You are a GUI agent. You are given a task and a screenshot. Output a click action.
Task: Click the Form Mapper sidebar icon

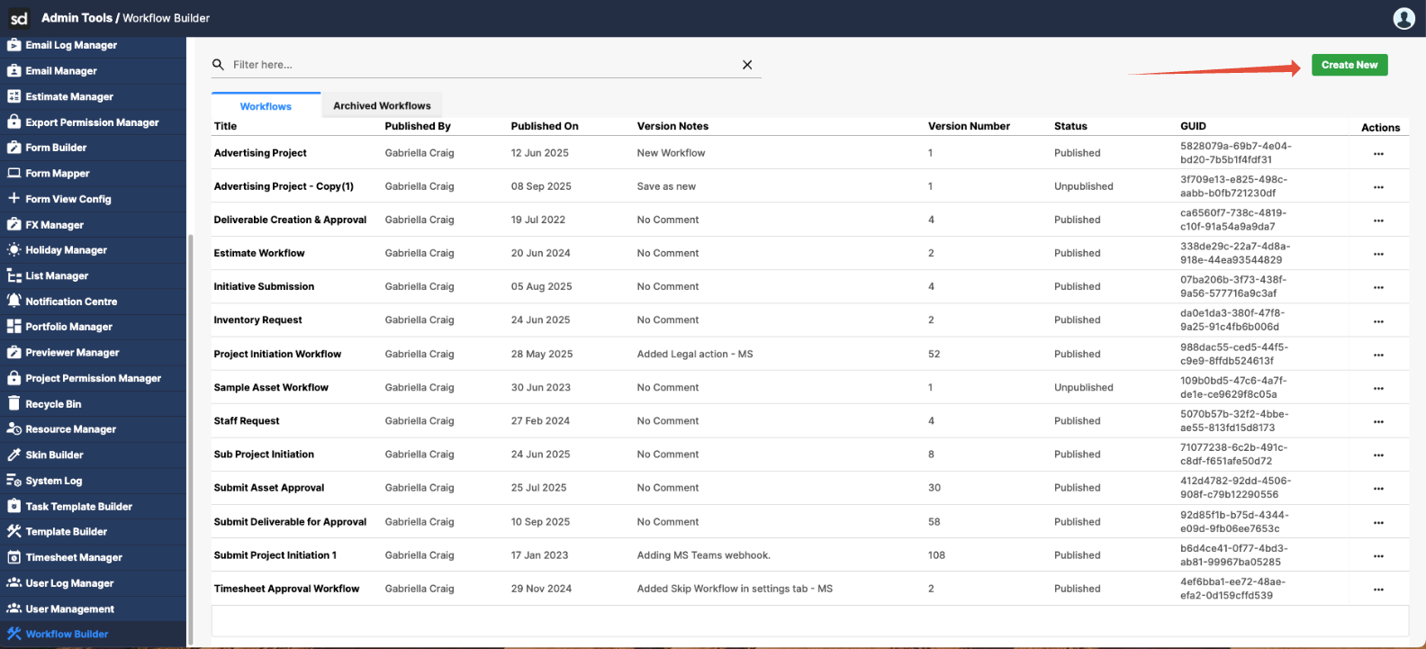coord(14,173)
